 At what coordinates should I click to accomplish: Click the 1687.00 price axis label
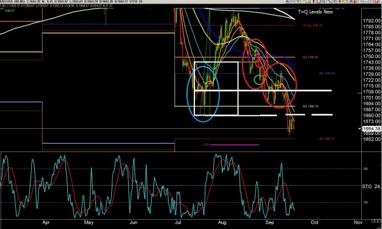click(x=372, y=109)
